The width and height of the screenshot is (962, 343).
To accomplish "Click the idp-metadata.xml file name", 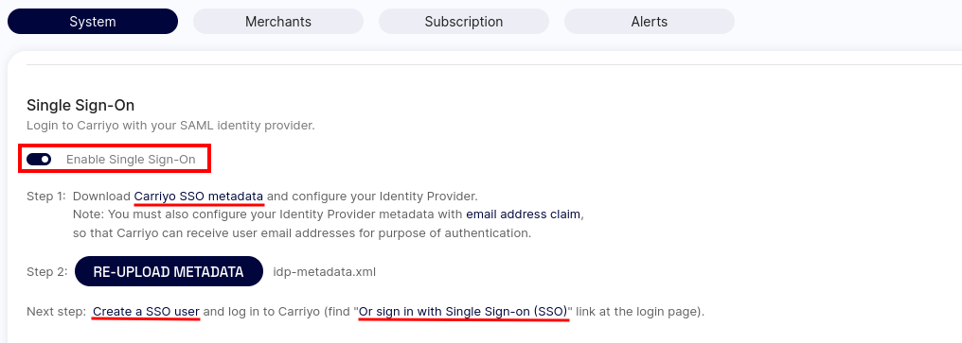I will pos(324,272).
